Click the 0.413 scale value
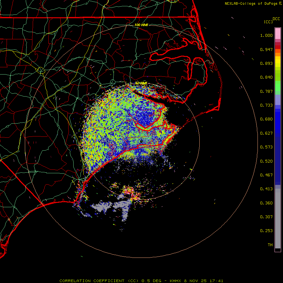The image size is (283, 283). tap(266, 189)
